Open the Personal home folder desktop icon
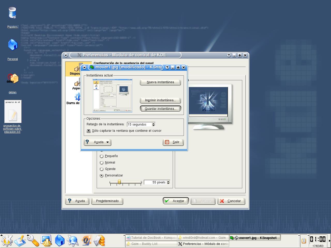331x248 pixels. [12, 45]
